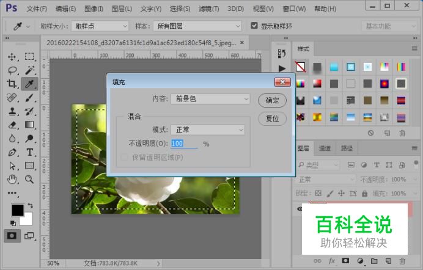
Task: Select the Blur tool
Action: click(12, 139)
